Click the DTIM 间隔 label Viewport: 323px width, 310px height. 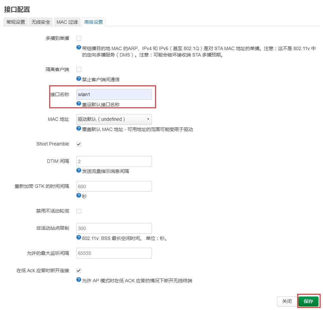(58, 161)
